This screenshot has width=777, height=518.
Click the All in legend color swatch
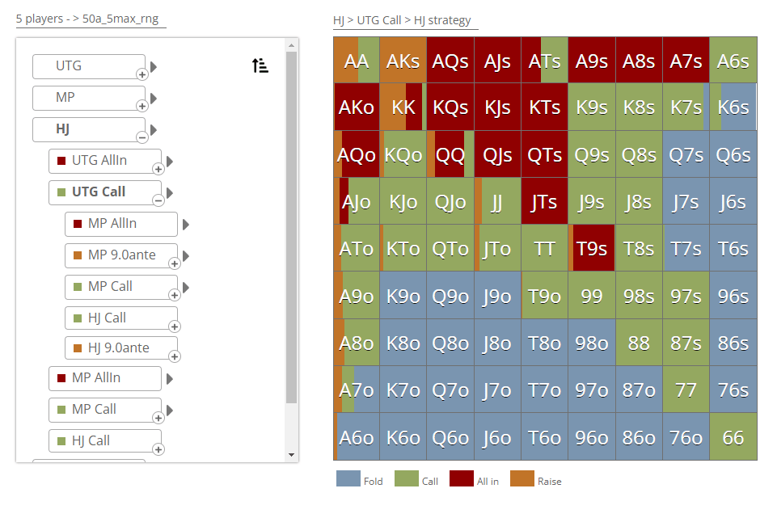(x=461, y=478)
